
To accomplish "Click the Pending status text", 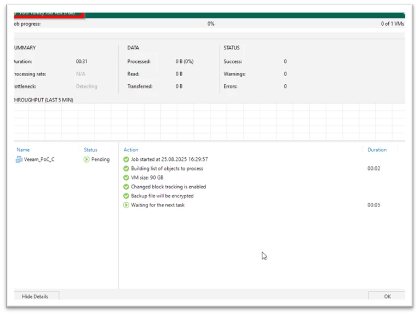I will tap(100, 159).
